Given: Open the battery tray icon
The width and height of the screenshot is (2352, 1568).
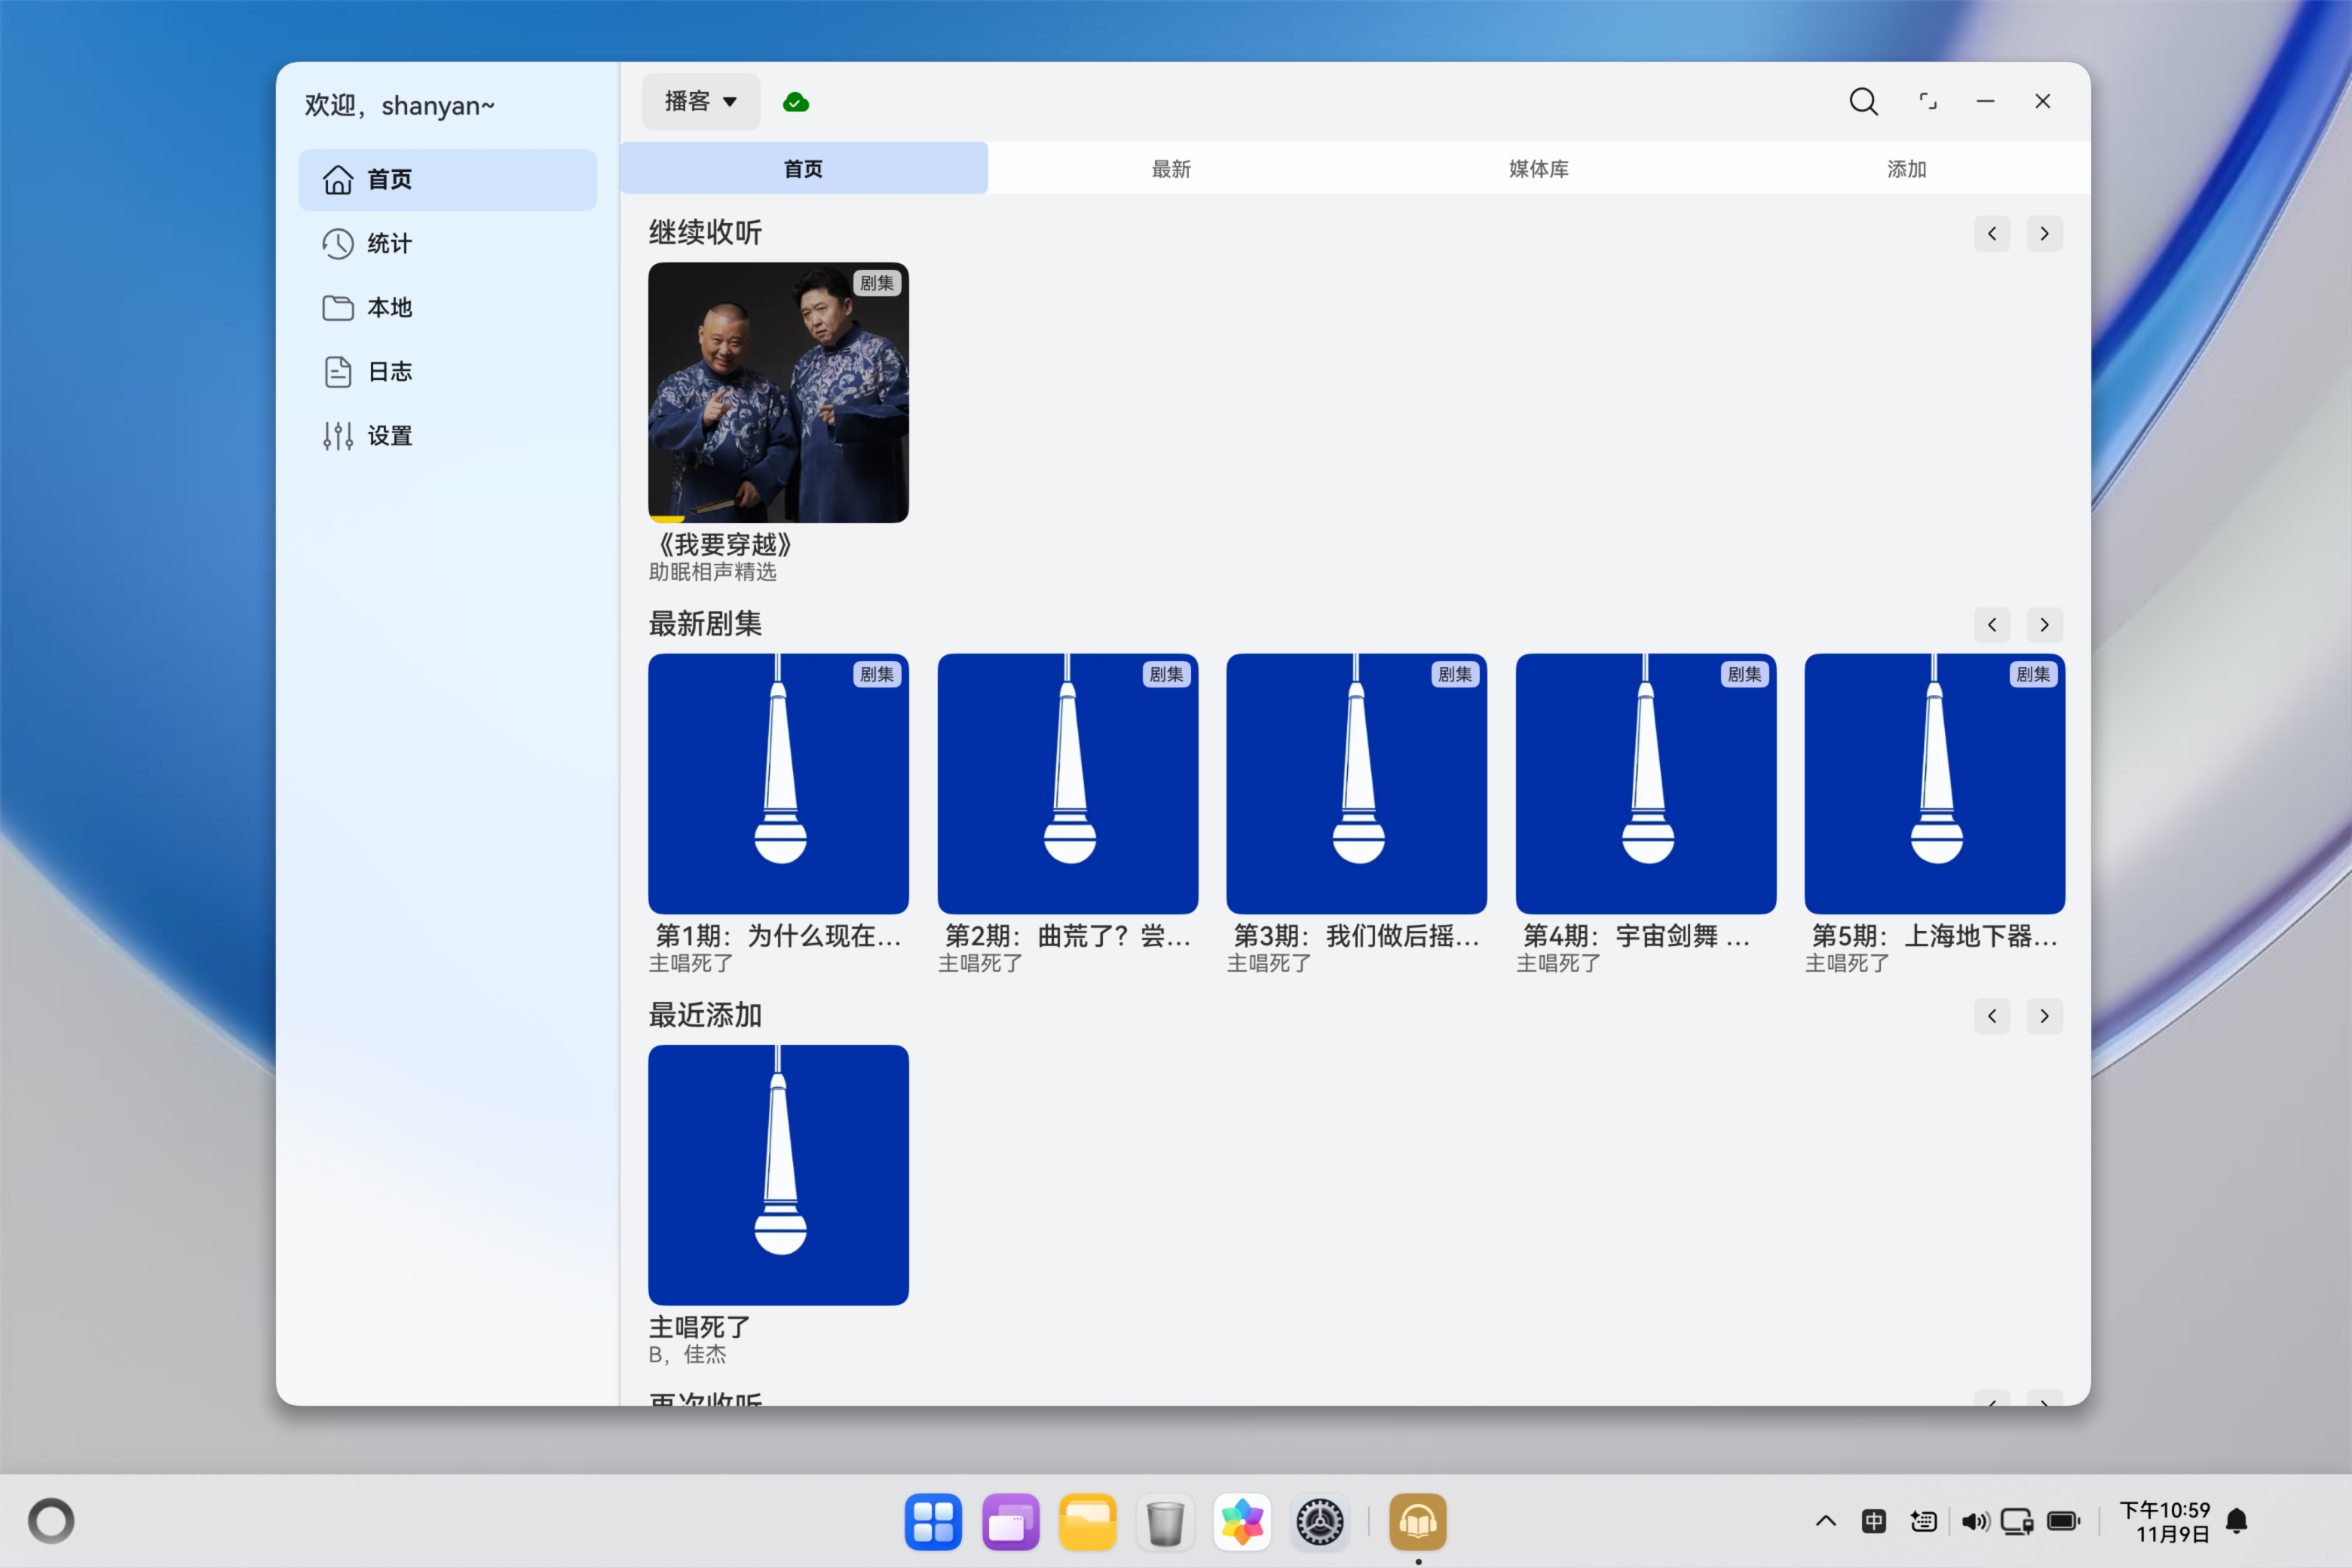Looking at the screenshot, I should 2064,1521.
